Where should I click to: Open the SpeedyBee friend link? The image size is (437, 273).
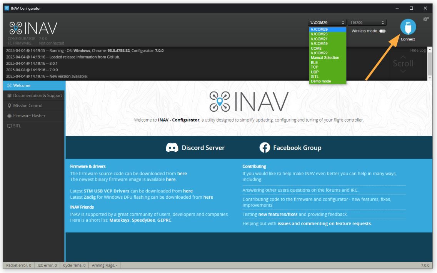point(143,220)
